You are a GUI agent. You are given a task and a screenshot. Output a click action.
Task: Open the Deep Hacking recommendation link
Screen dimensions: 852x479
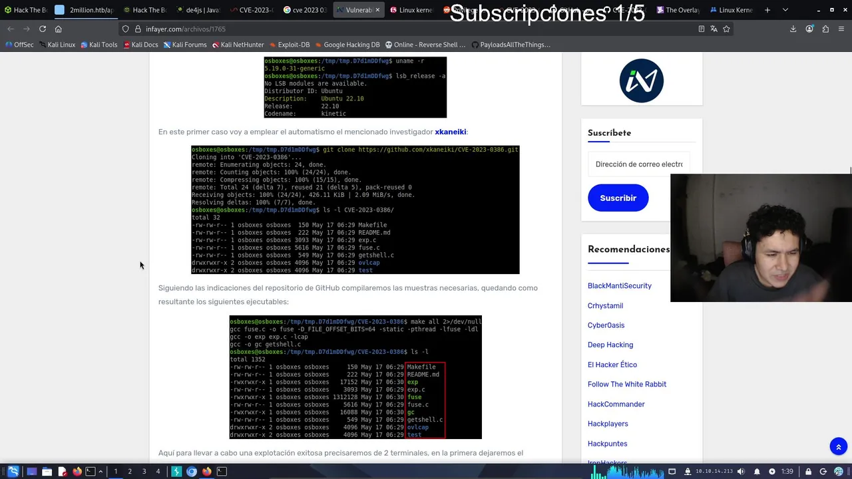click(x=610, y=345)
